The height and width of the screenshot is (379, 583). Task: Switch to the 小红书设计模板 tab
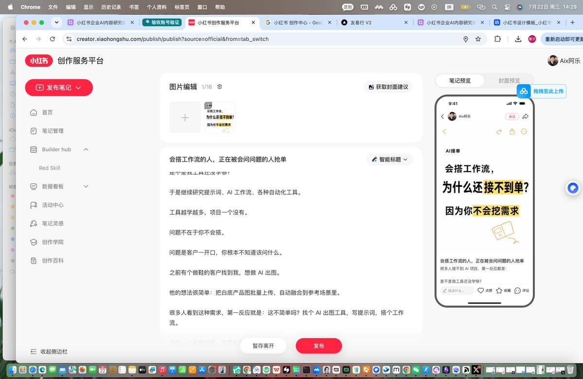[x=526, y=23]
